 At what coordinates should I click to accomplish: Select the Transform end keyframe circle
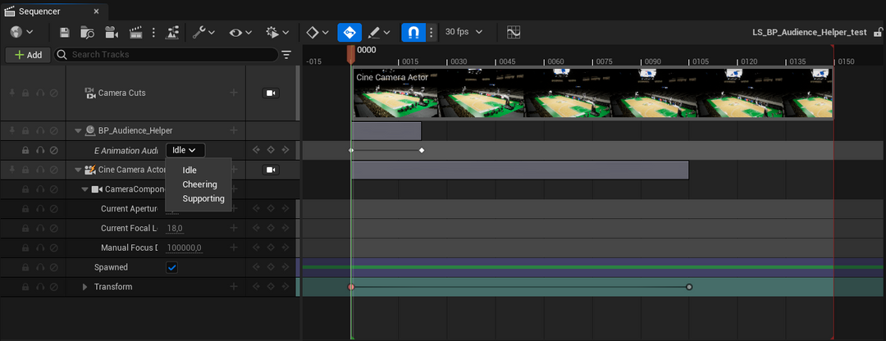(x=689, y=287)
